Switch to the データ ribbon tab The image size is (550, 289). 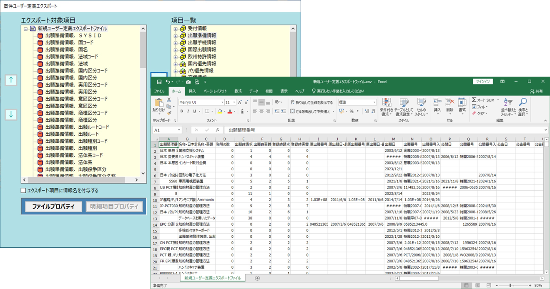(x=254, y=91)
